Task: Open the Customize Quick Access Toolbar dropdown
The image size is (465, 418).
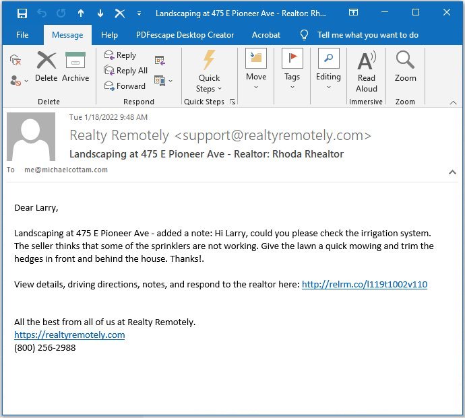Action: pos(139,13)
